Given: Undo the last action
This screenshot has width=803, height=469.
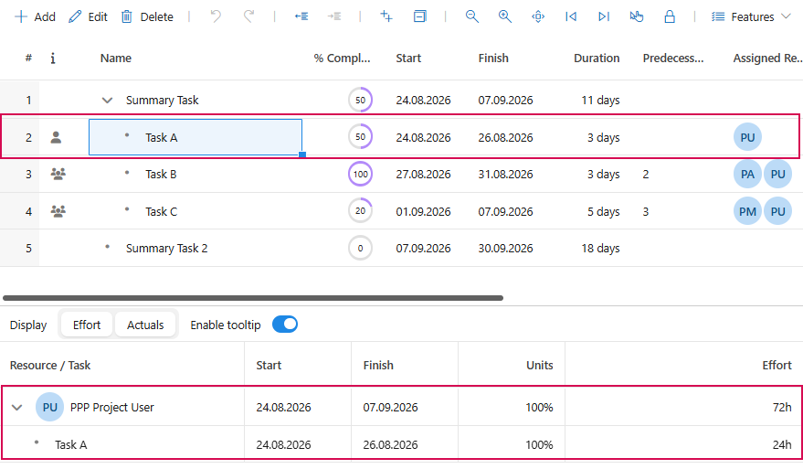Looking at the screenshot, I should click(216, 17).
